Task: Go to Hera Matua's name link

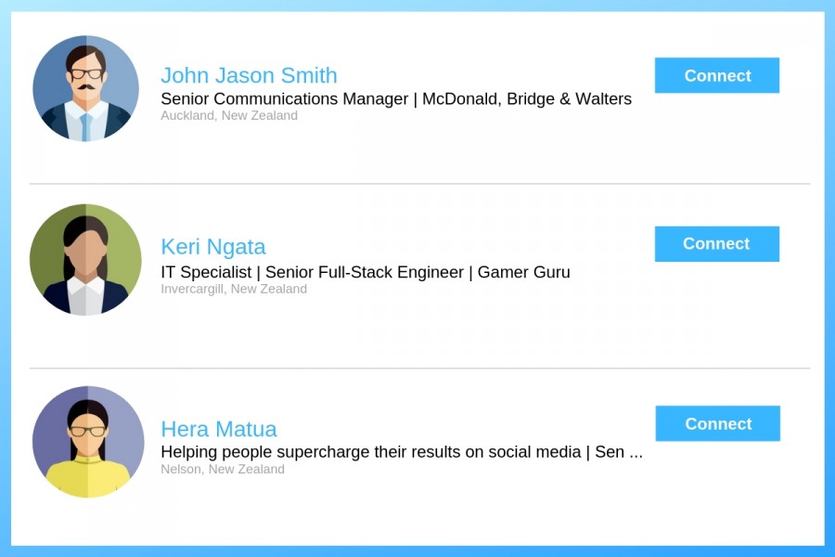Action: tap(219, 429)
